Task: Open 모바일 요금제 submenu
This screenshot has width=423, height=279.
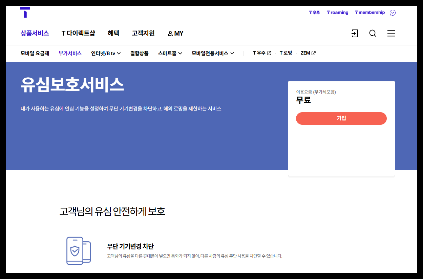Action: point(35,53)
